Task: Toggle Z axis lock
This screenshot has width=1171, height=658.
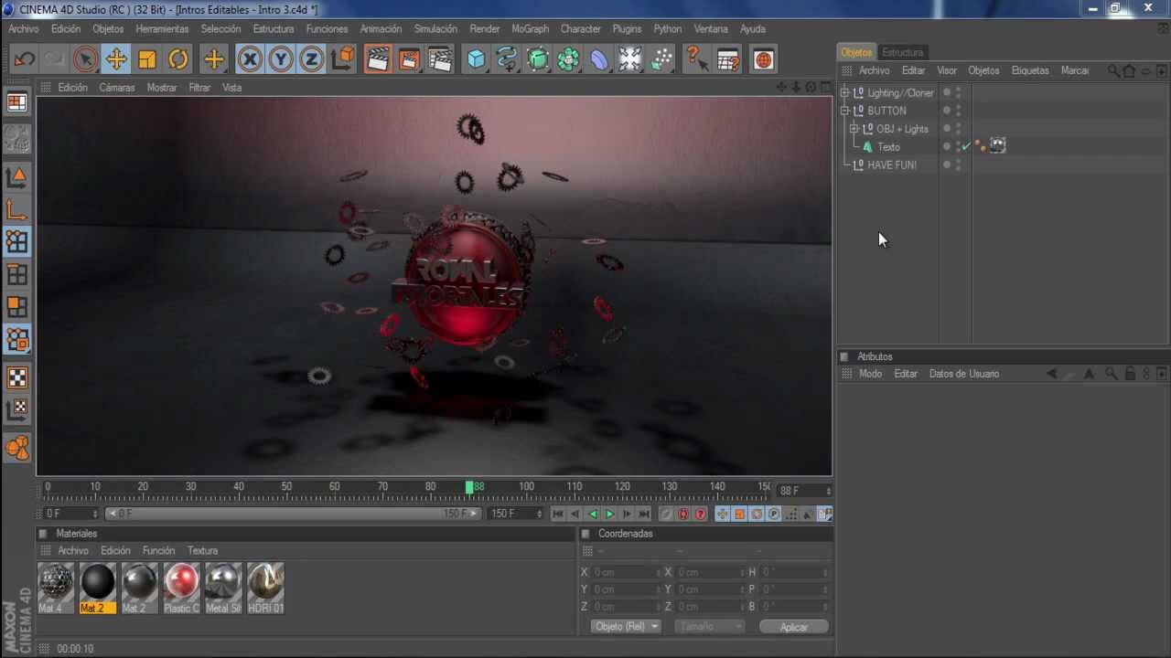Action: [311, 60]
